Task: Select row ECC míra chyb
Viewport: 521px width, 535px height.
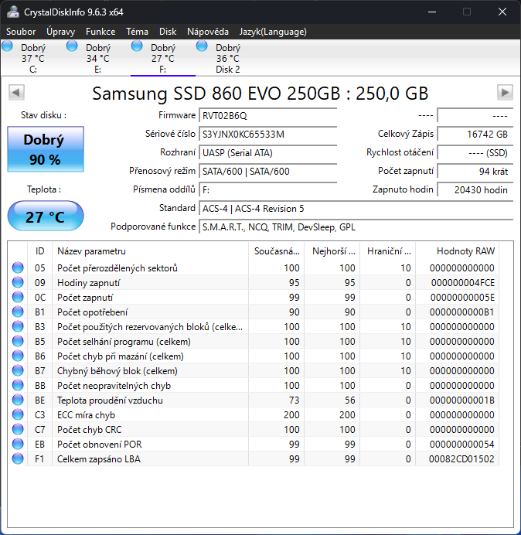Action: coord(254,414)
